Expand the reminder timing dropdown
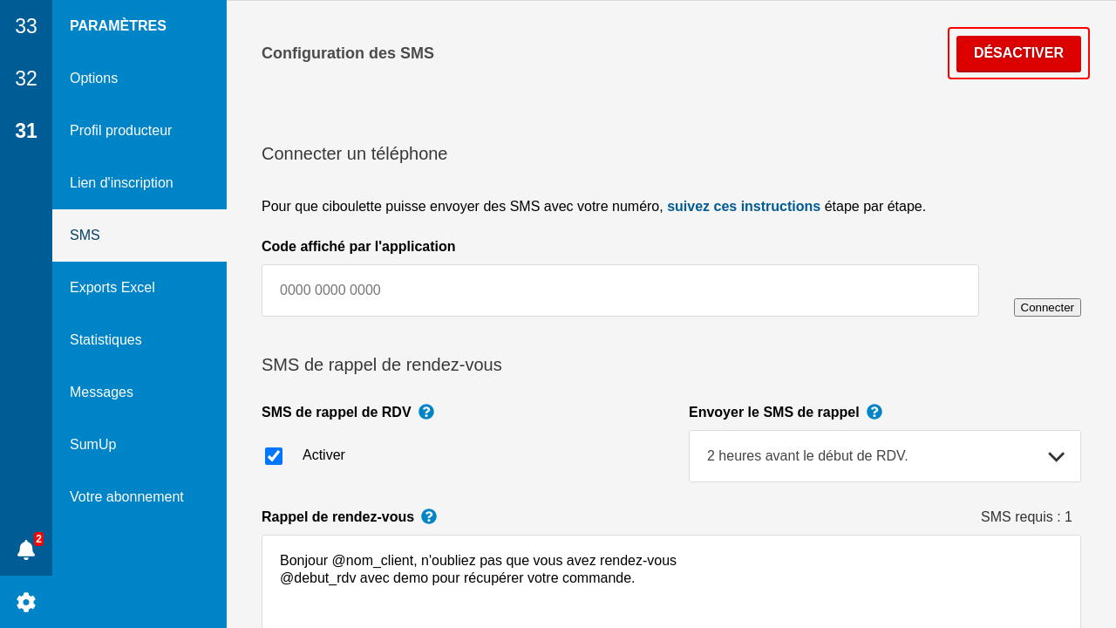The image size is (1116, 628). point(884,456)
